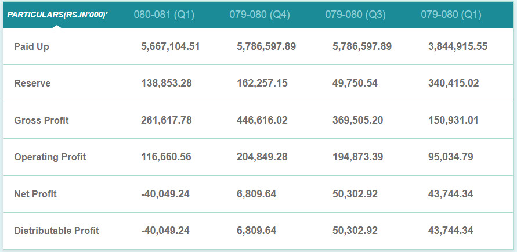
Task: Click the Gross Profit row label
Action: pyautogui.click(x=41, y=120)
